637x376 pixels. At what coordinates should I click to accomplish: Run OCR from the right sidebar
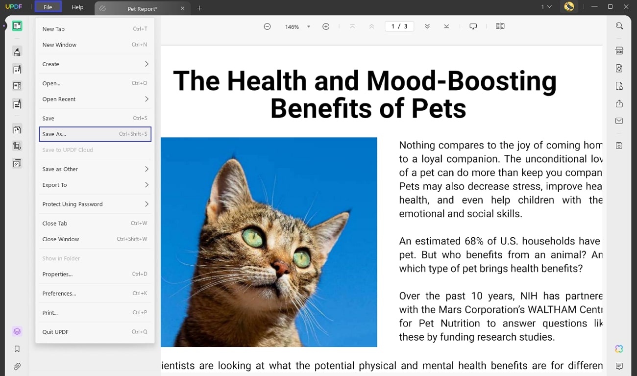pyautogui.click(x=619, y=50)
